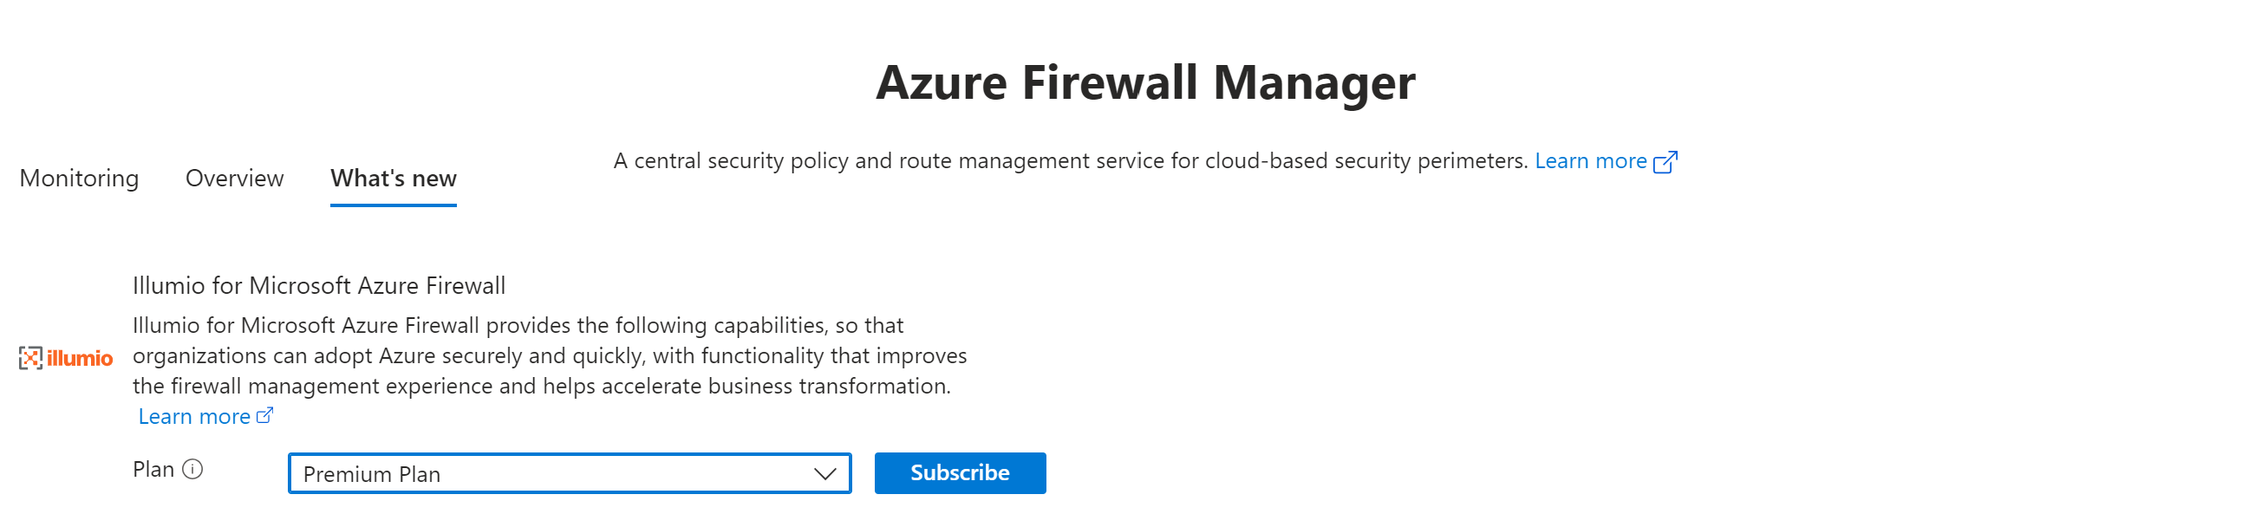Open the Learn more link in the header description
The image size is (2268, 527).
(x=1592, y=161)
